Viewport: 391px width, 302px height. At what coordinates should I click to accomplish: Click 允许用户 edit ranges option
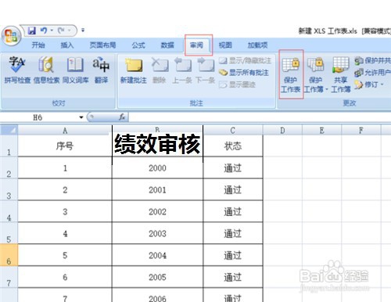click(373, 73)
